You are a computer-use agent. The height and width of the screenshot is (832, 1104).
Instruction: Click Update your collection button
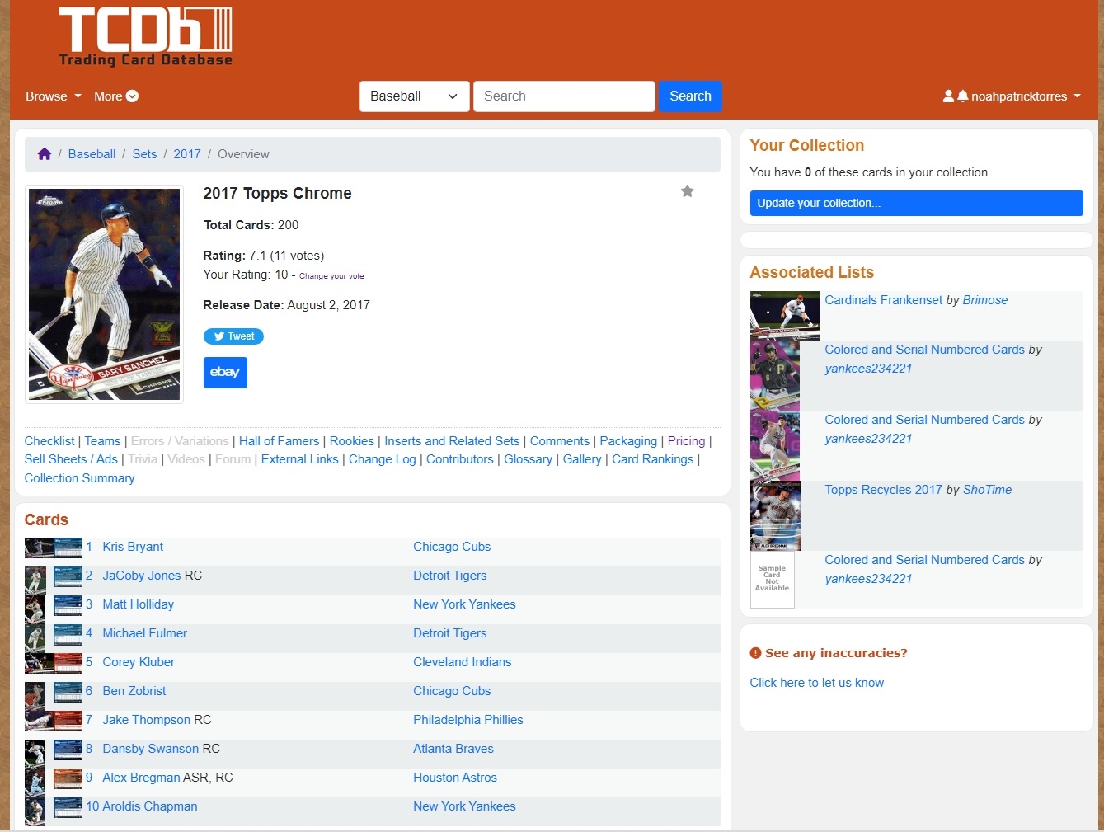pos(916,203)
